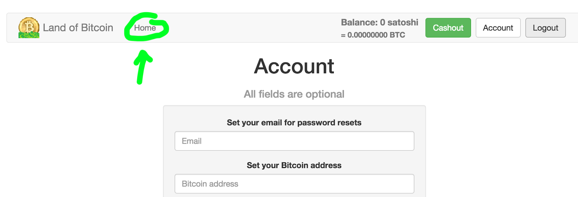Click the "Balance: 0 satoshi" text
The image size is (578, 197).
click(379, 22)
